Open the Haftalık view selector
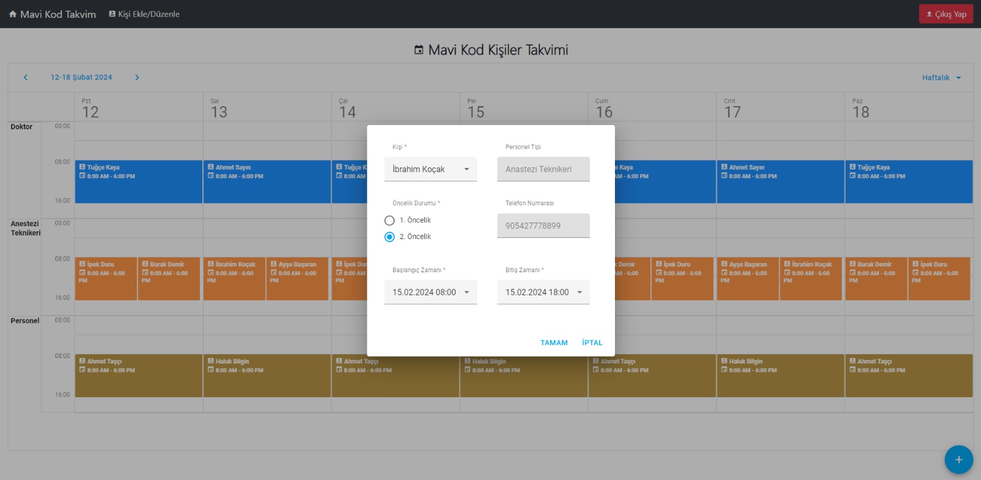Viewport: 981px width, 480px height. pyautogui.click(x=941, y=78)
